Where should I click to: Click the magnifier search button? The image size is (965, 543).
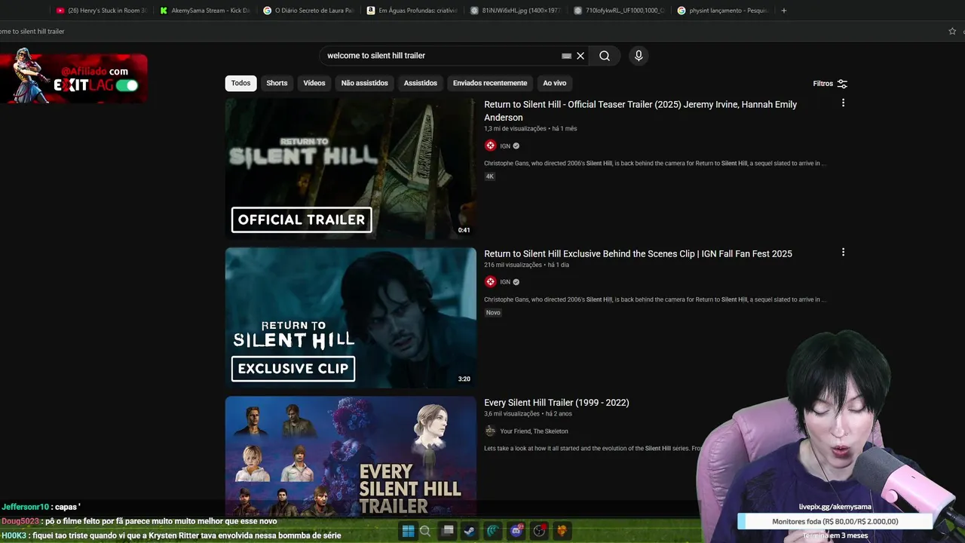pyautogui.click(x=605, y=56)
